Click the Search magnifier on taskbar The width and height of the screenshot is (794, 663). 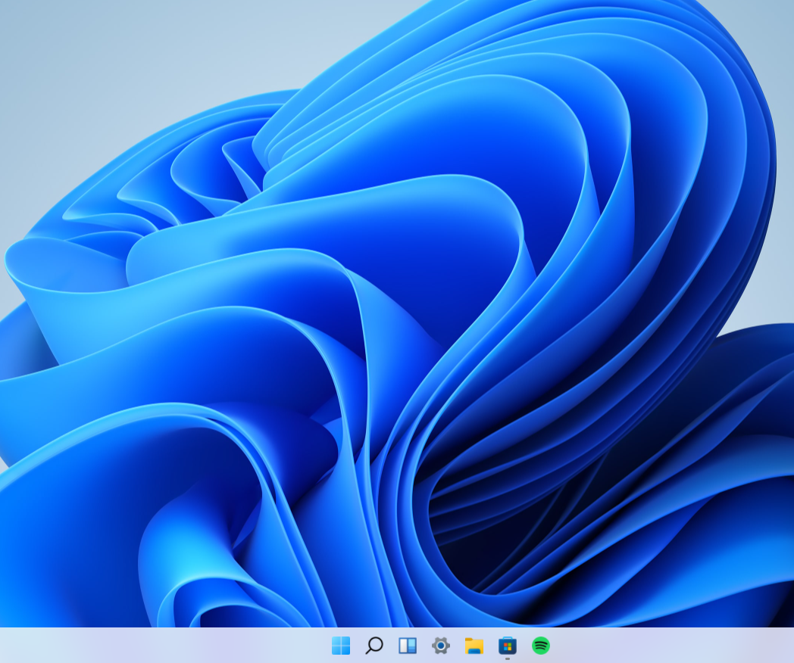click(374, 646)
